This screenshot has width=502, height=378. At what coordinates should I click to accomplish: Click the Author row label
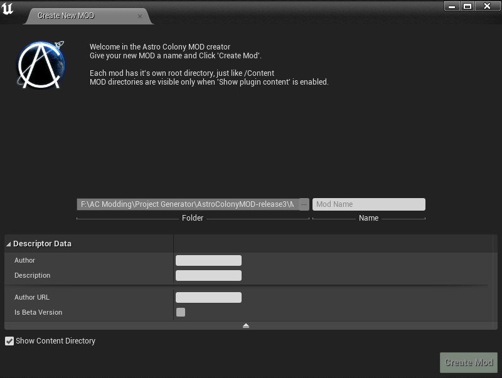[x=24, y=260]
